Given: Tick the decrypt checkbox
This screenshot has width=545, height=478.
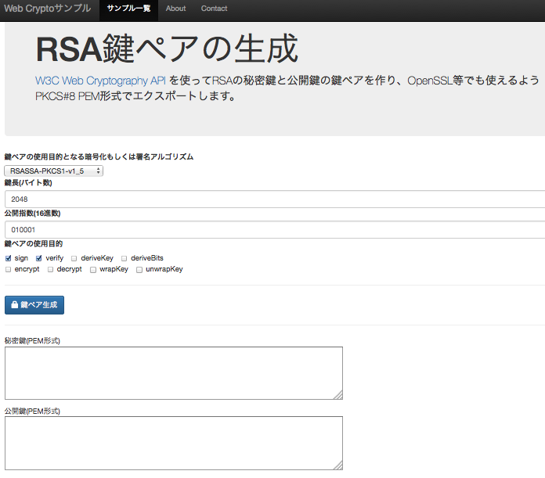Looking at the screenshot, I should pyautogui.click(x=50, y=270).
